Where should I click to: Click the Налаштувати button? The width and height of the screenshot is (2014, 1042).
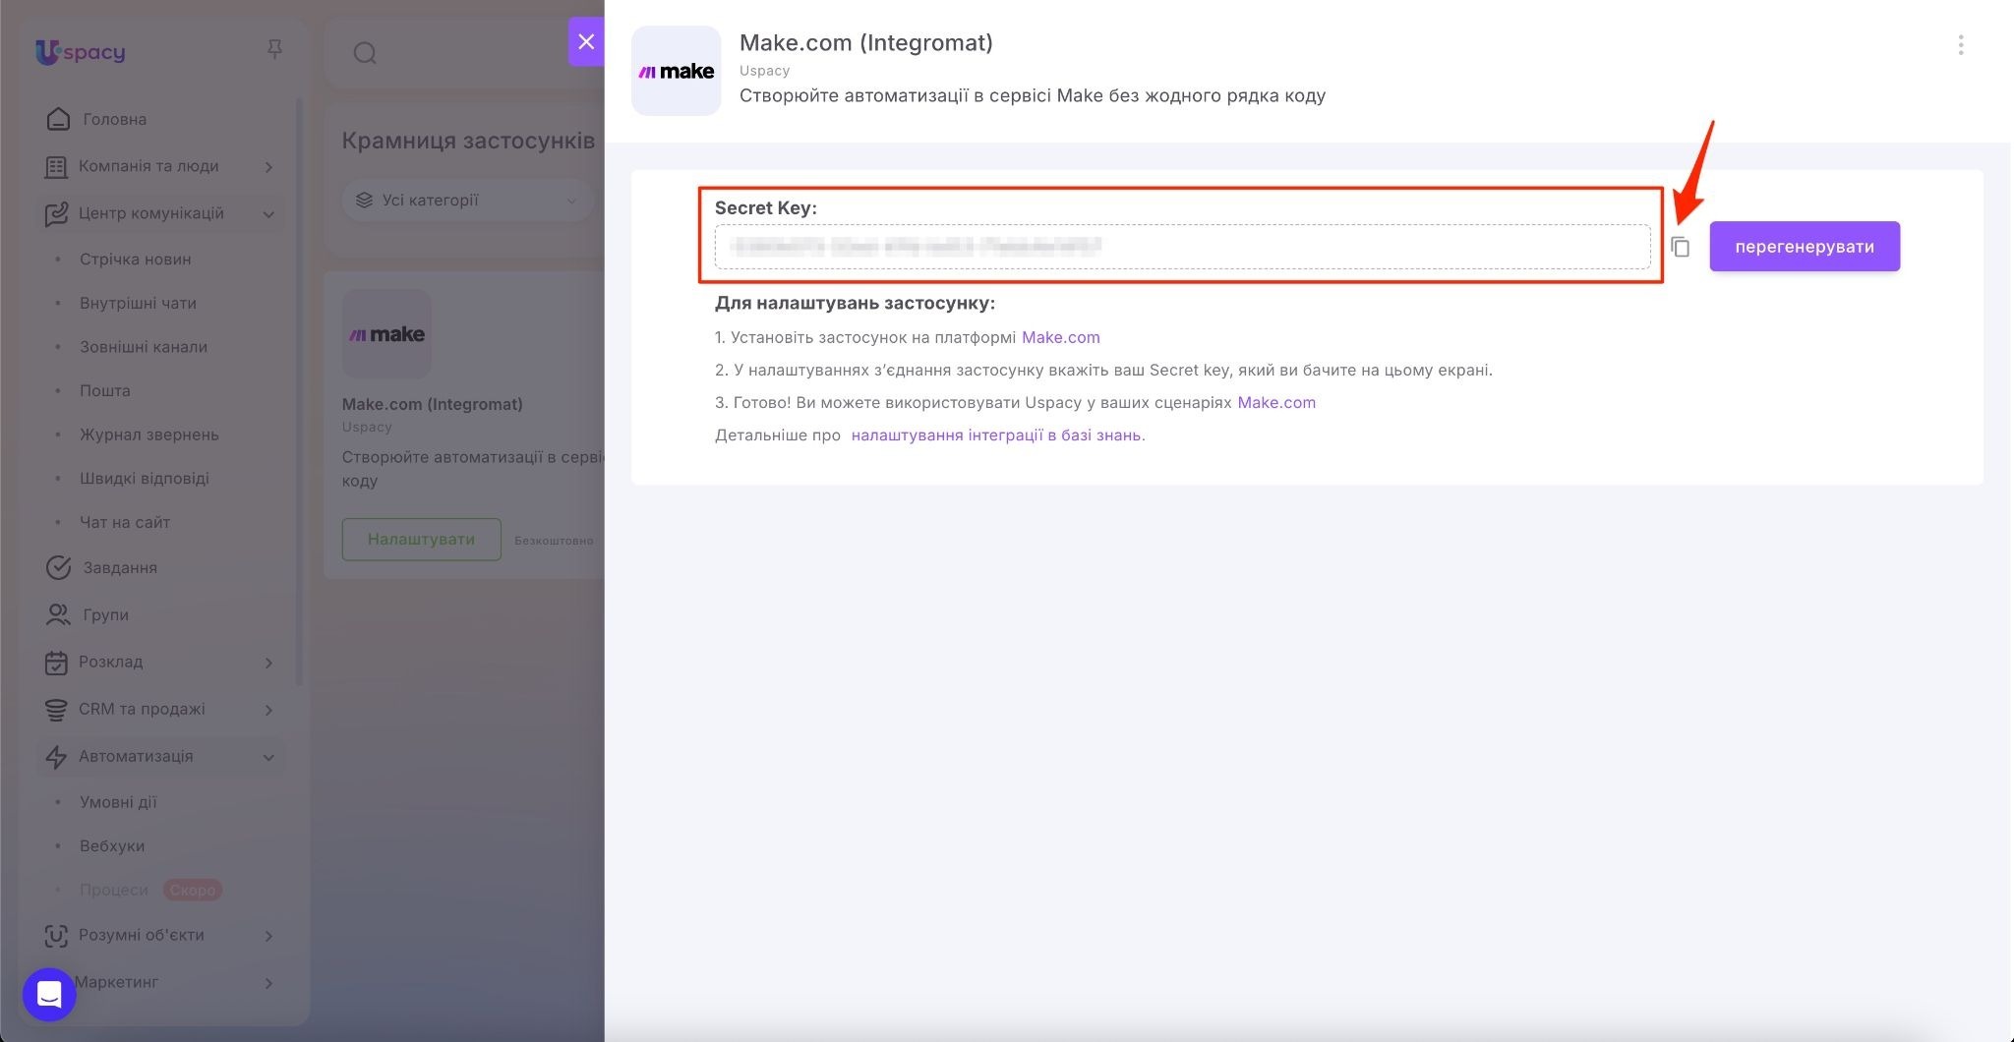[421, 540]
